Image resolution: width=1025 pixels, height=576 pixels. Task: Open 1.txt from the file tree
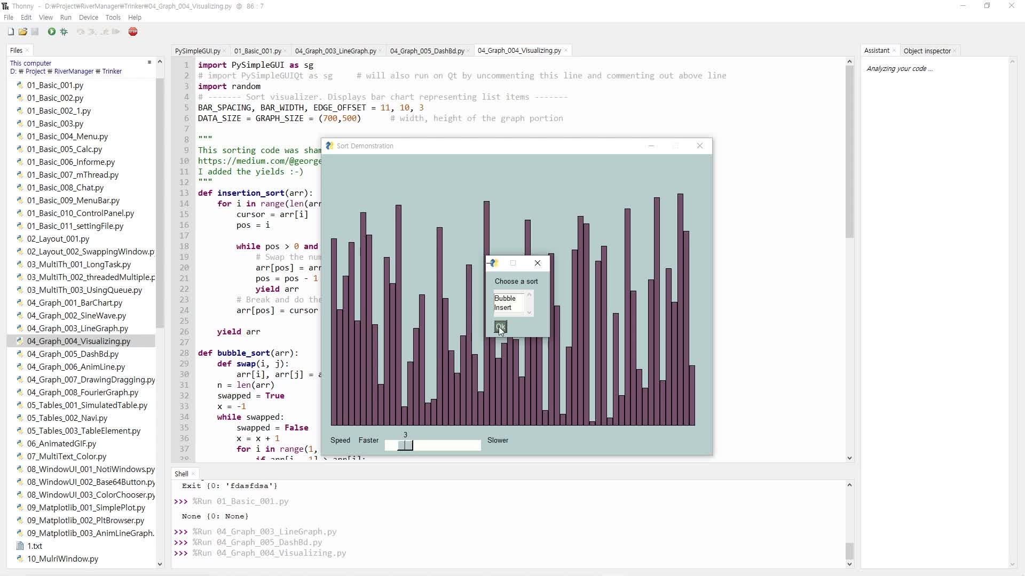(x=34, y=546)
